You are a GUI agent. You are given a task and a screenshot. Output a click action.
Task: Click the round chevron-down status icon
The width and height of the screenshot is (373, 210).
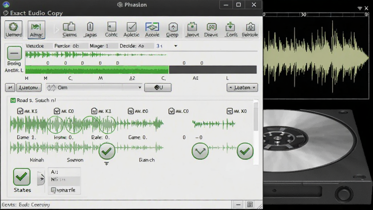pyautogui.click(x=200, y=151)
